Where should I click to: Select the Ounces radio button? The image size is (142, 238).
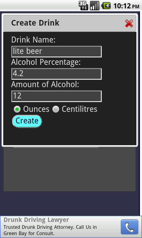coord(17,109)
